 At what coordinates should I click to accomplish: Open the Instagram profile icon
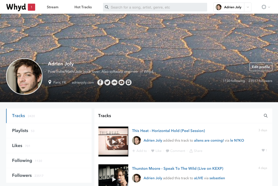(128, 82)
